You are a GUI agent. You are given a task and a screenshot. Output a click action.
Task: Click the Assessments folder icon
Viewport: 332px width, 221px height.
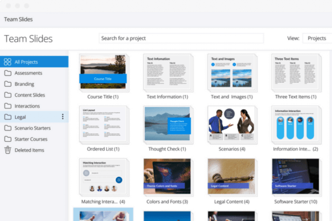[x=8, y=73]
